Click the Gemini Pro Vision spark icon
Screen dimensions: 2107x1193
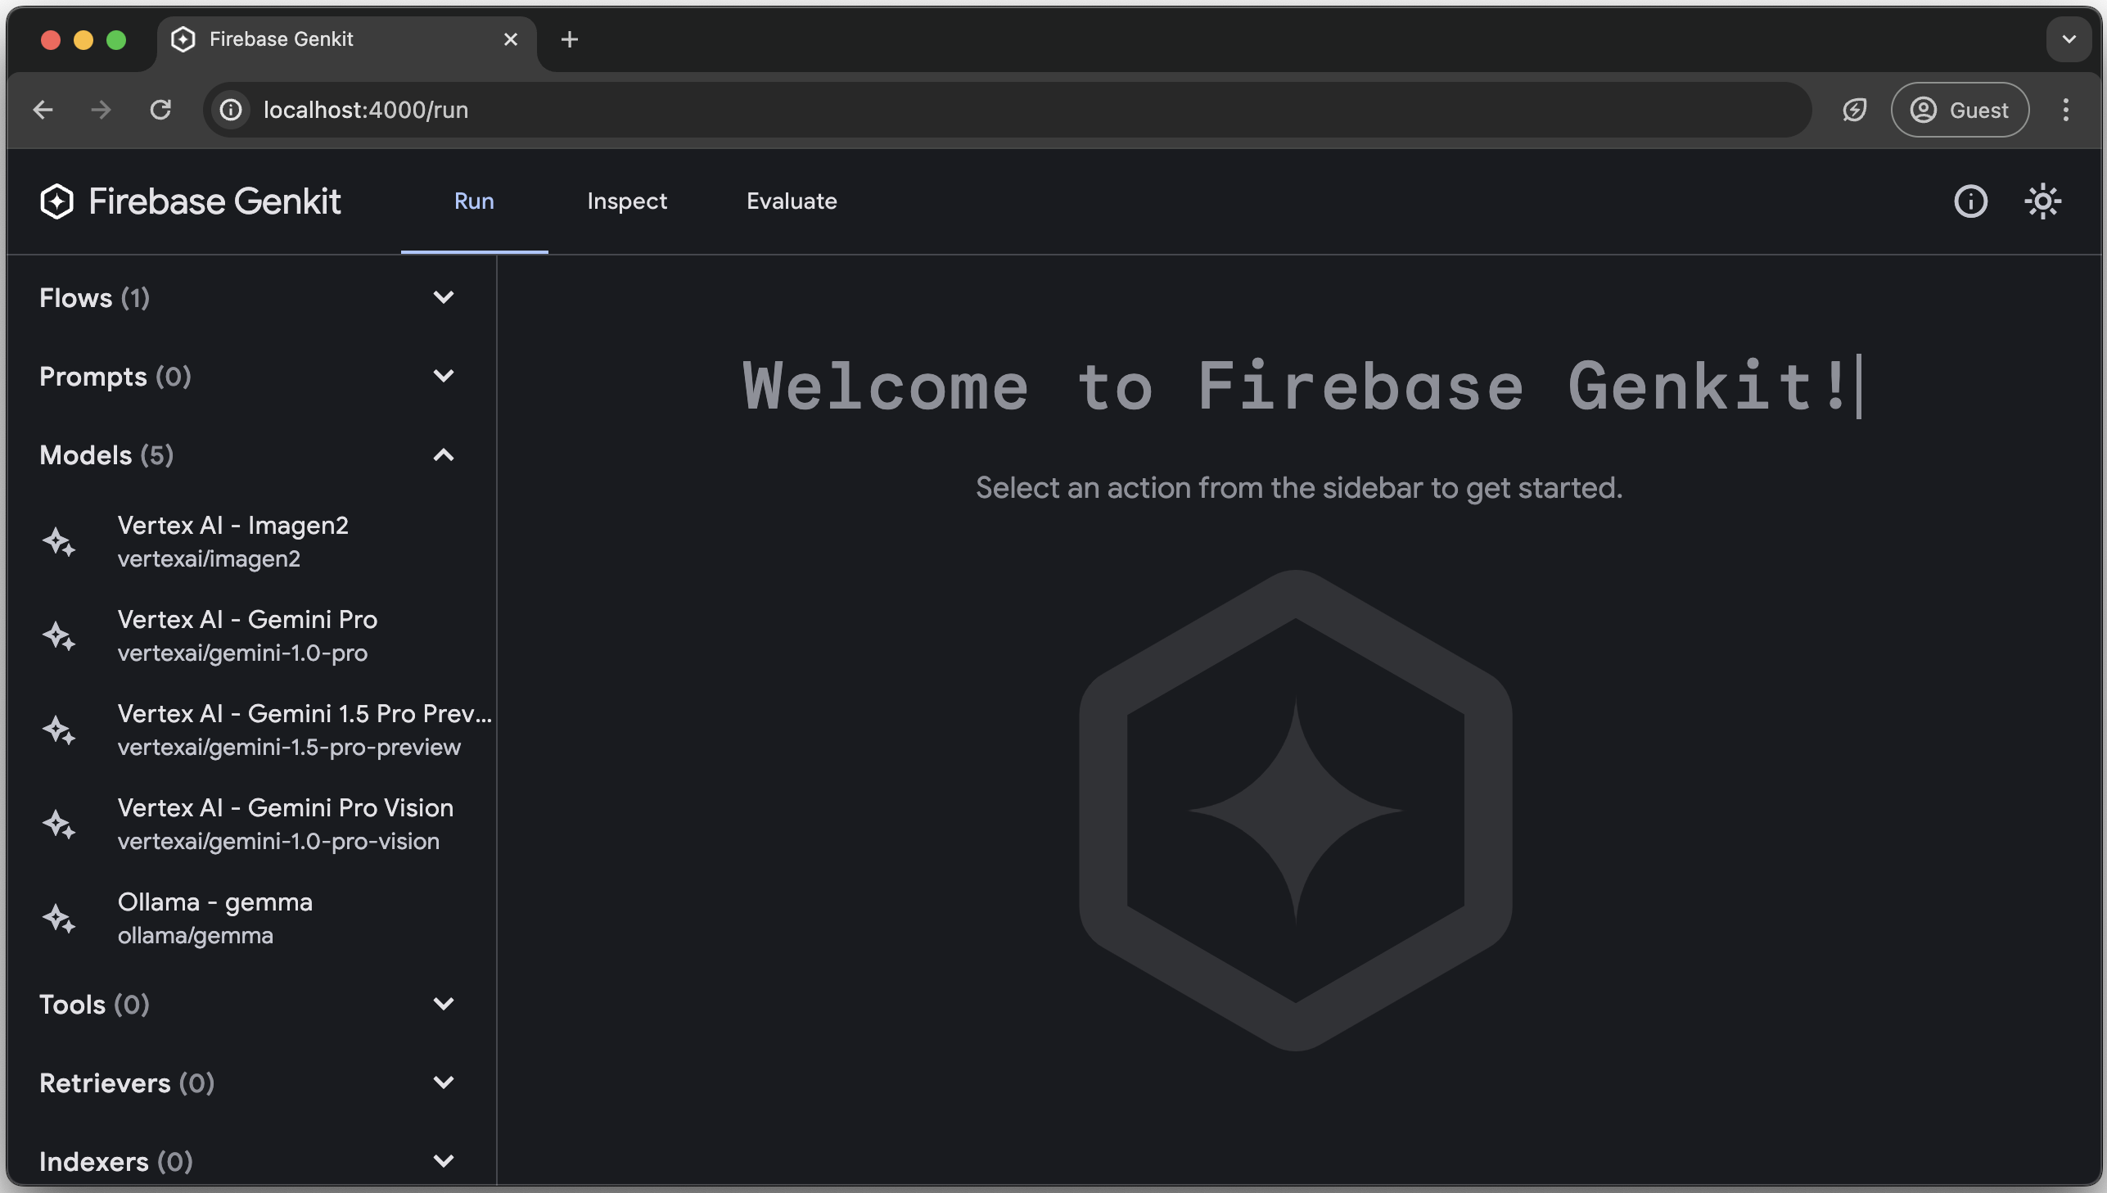tap(59, 822)
